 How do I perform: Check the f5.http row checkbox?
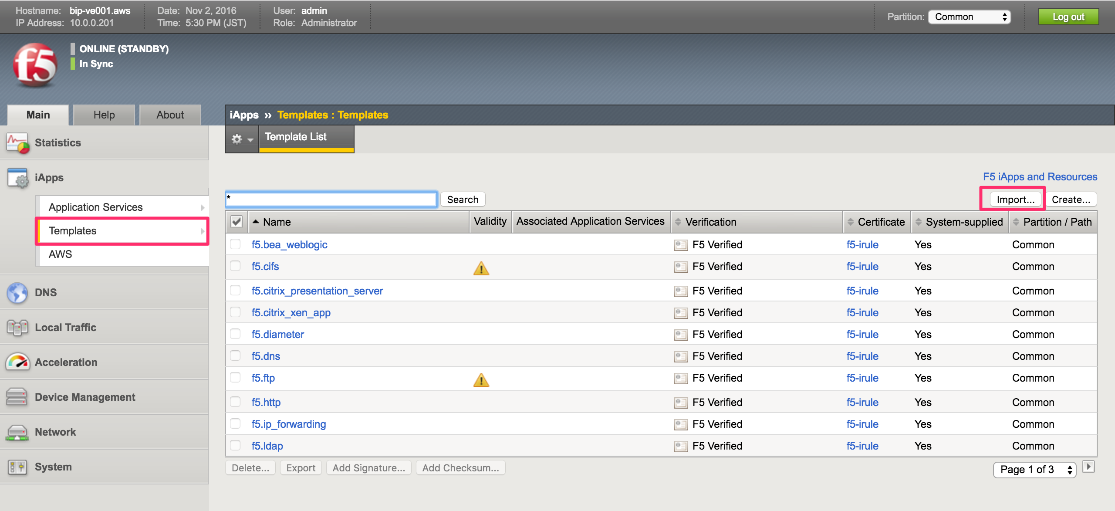tap(236, 402)
